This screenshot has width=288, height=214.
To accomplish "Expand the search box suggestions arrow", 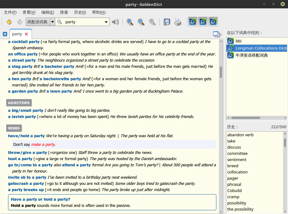I will point(106,22).
